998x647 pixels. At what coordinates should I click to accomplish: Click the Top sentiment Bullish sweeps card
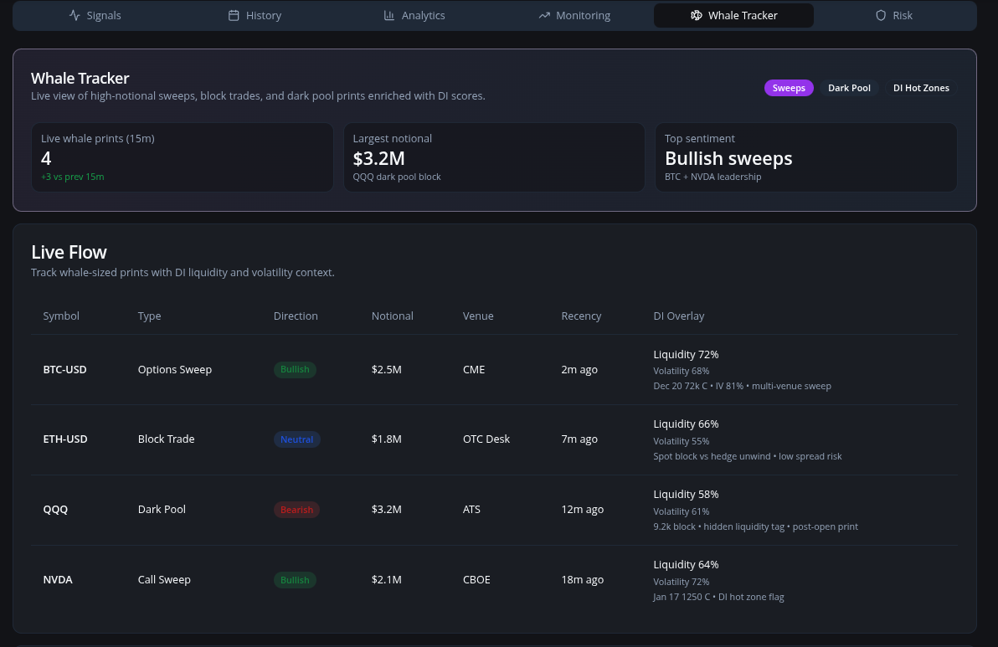coord(805,157)
